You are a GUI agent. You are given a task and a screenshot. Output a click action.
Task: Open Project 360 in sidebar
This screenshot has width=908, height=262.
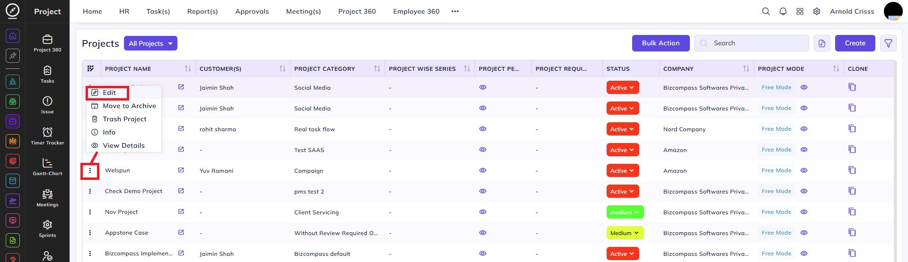click(x=47, y=43)
